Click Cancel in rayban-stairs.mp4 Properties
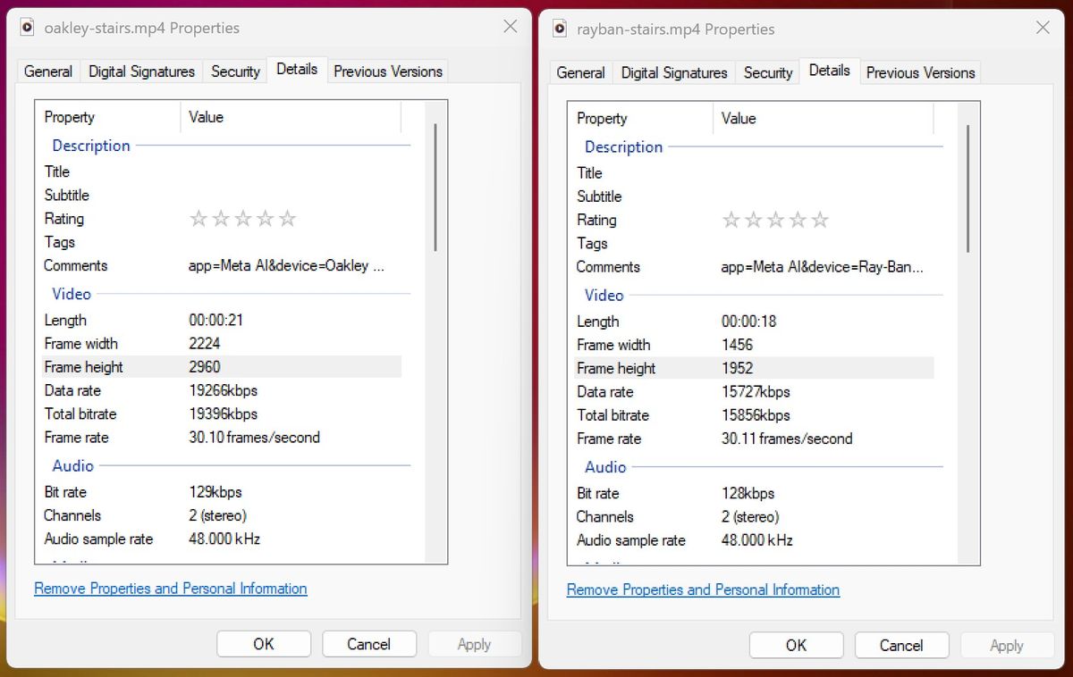Image resolution: width=1073 pixels, height=677 pixels. [x=901, y=645]
